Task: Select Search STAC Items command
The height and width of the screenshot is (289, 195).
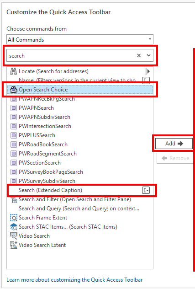Action: [80, 227]
